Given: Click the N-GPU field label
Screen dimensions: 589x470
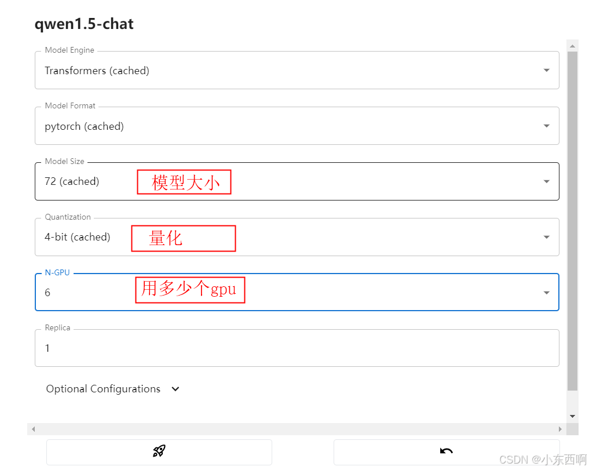Looking at the screenshot, I should click(x=57, y=272).
